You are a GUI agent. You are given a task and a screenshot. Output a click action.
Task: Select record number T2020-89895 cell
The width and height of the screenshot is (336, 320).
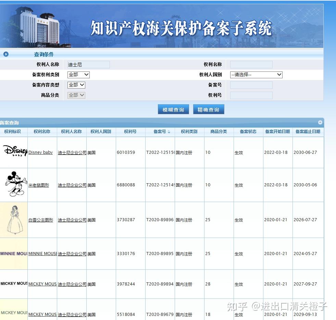(160, 253)
